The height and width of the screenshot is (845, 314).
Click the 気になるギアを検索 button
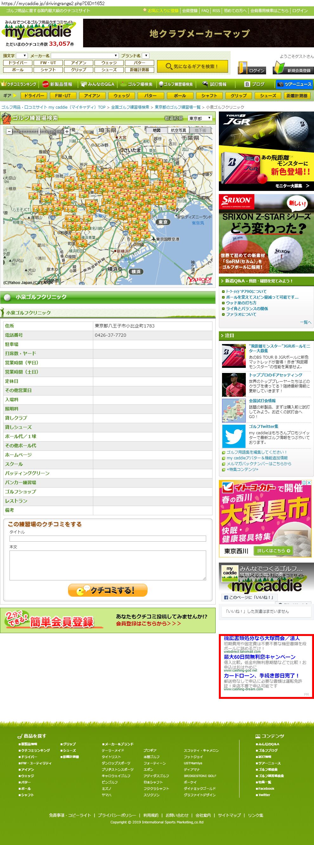[192, 66]
